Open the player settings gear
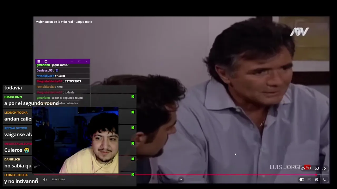 pyautogui.click(x=317, y=180)
